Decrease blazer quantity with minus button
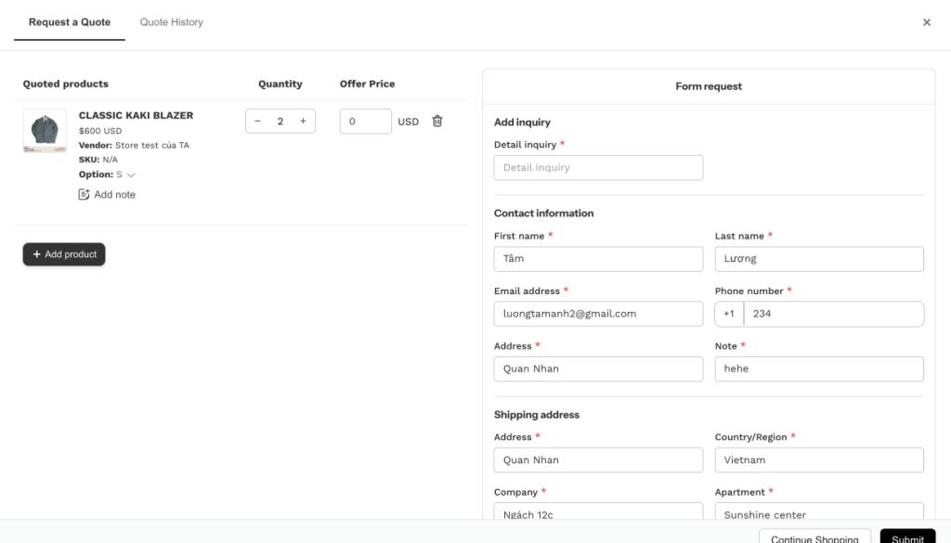The height and width of the screenshot is (543, 951). [258, 122]
